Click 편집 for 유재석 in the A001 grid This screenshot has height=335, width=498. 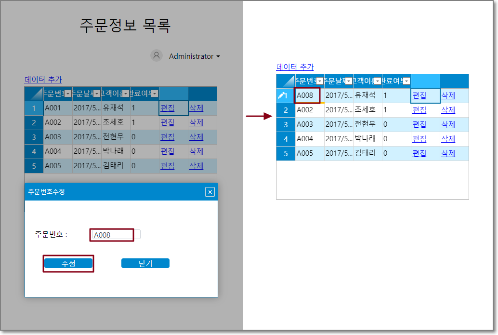[x=167, y=108]
